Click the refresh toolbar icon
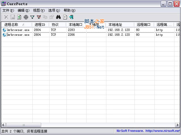Screen dimensions: 181x135 [19, 17]
